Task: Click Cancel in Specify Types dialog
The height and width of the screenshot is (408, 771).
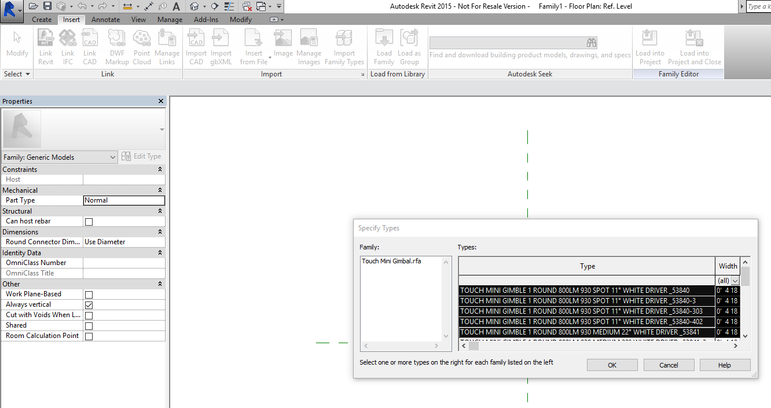Action: tap(669, 365)
